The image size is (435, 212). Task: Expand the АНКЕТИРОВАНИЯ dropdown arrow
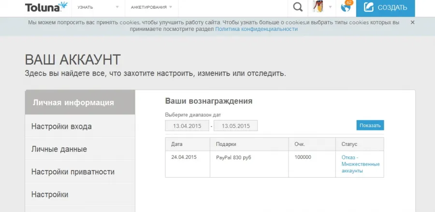tap(170, 7)
